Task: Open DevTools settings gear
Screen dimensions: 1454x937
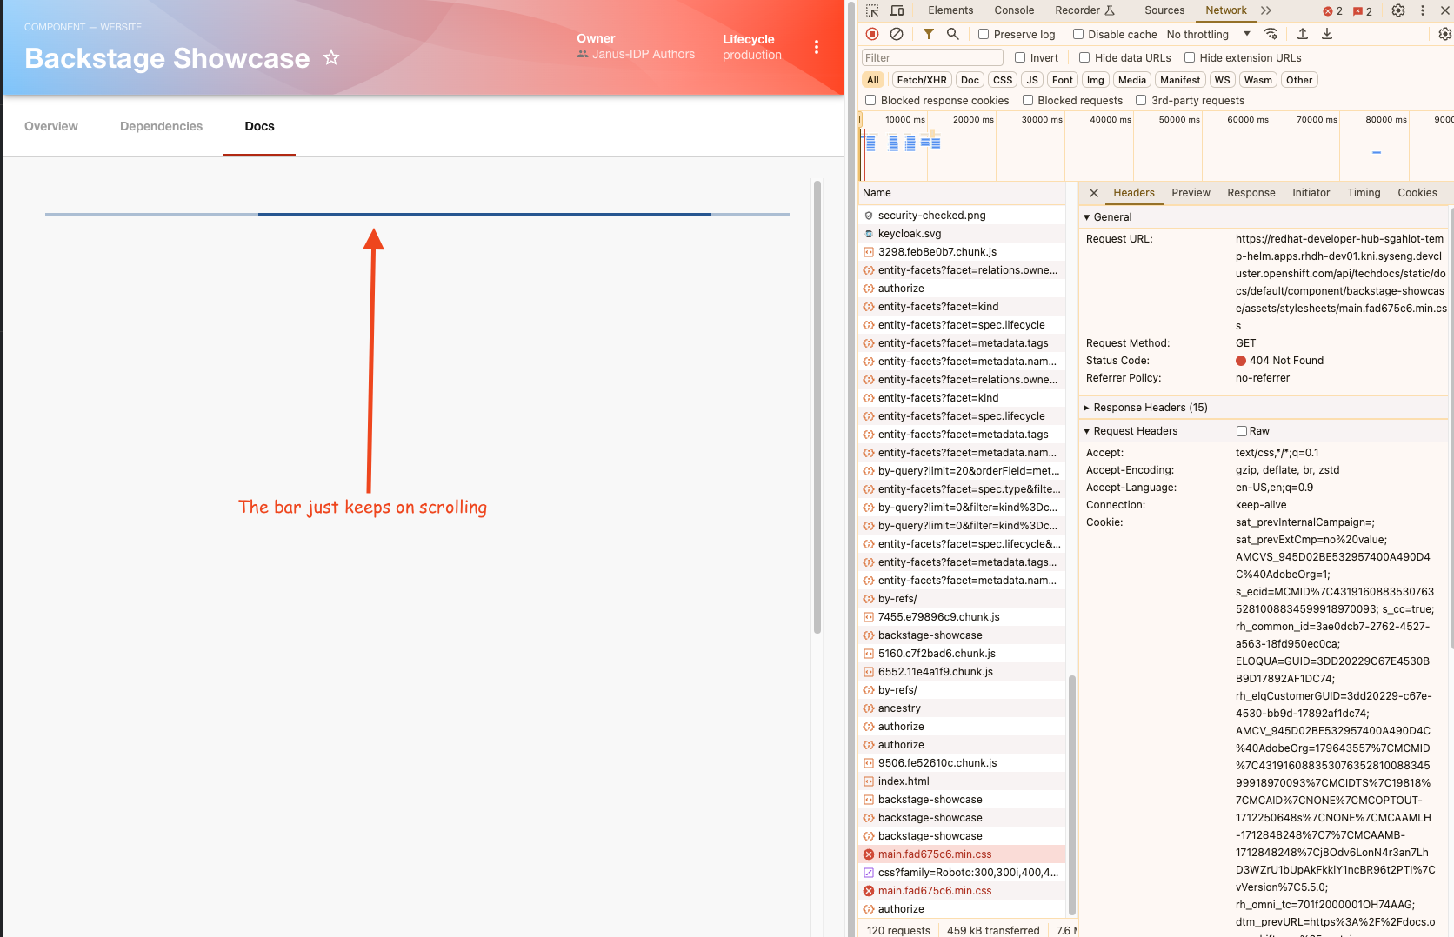Action: (1398, 10)
